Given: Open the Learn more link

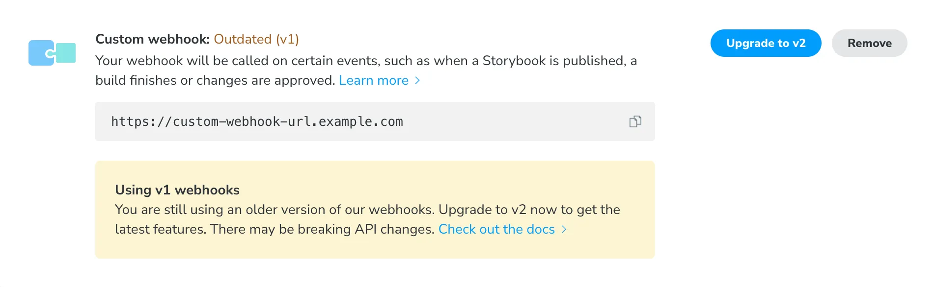Looking at the screenshot, I should point(373,80).
